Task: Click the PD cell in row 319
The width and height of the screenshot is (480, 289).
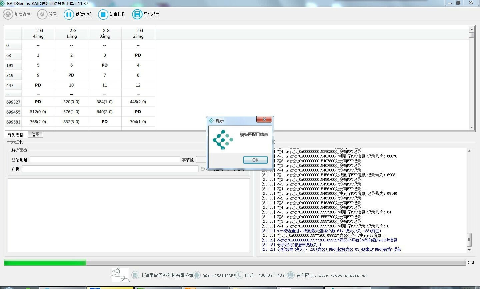Action: click(x=71, y=75)
